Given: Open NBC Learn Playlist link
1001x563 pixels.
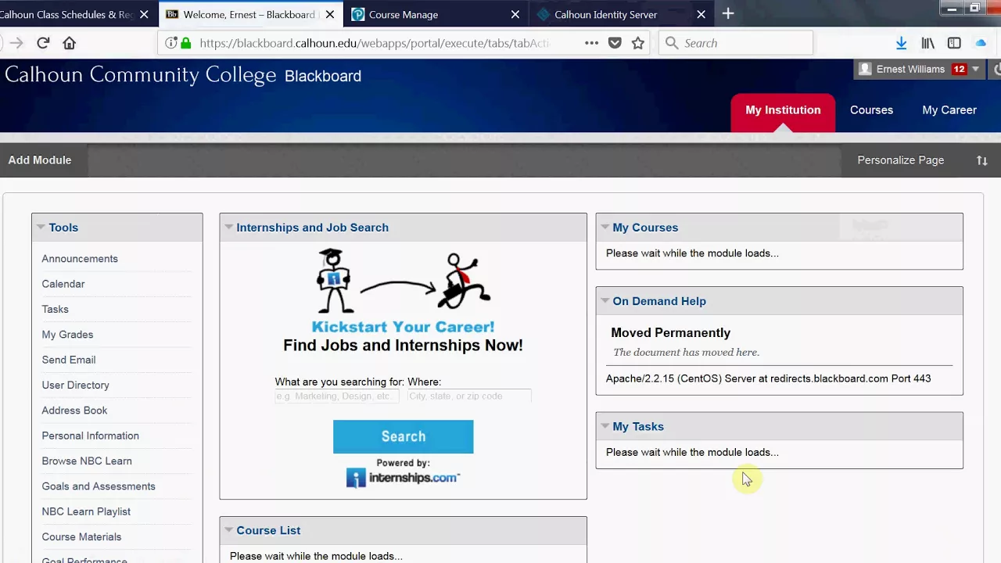Looking at the screenshot, I should (86, 511).
